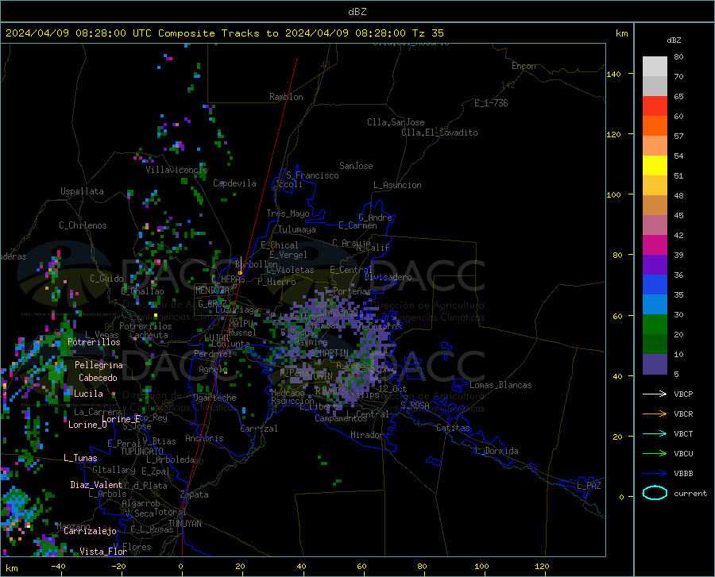715x577 pixels.
Task: Click the 'Tz 35' threshold text
Action: [427, 33]
